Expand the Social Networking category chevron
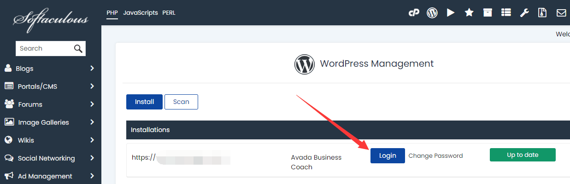This screenshot has width=570, height=184. 92,158
